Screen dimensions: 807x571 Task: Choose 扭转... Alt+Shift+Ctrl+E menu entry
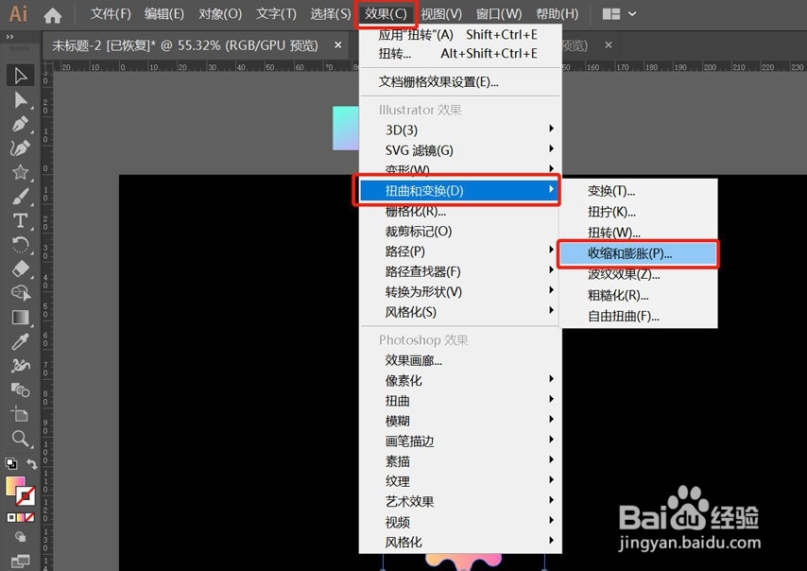tap(459, 54)
